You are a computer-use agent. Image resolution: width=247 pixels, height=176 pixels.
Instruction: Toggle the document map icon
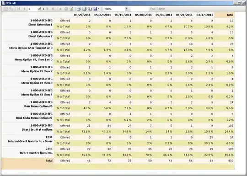[x=5, y=9]
